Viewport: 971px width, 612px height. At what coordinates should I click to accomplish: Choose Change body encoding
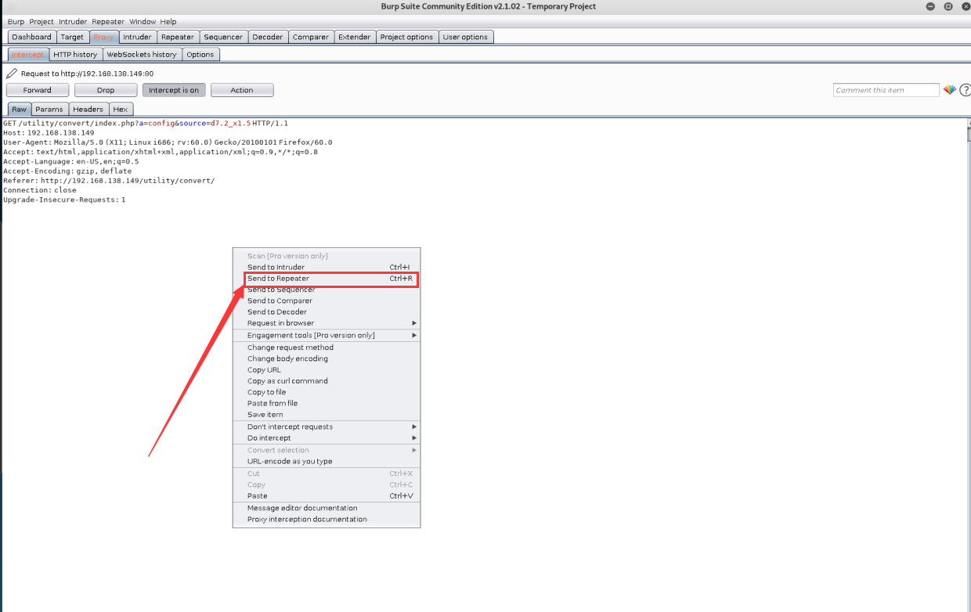(327, 358)
